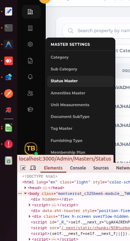130x241 pixels.
Task: Select the self.__next_f script line
Action: pyautogui.click(x=80, y=233)
